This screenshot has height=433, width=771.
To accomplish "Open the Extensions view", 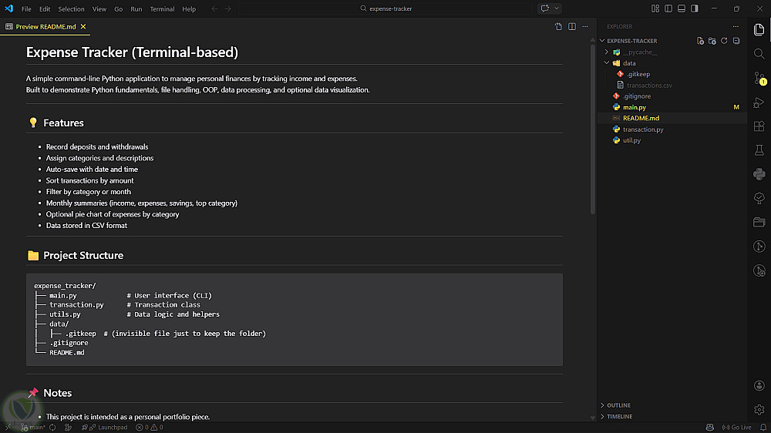I will click(759, 126).
